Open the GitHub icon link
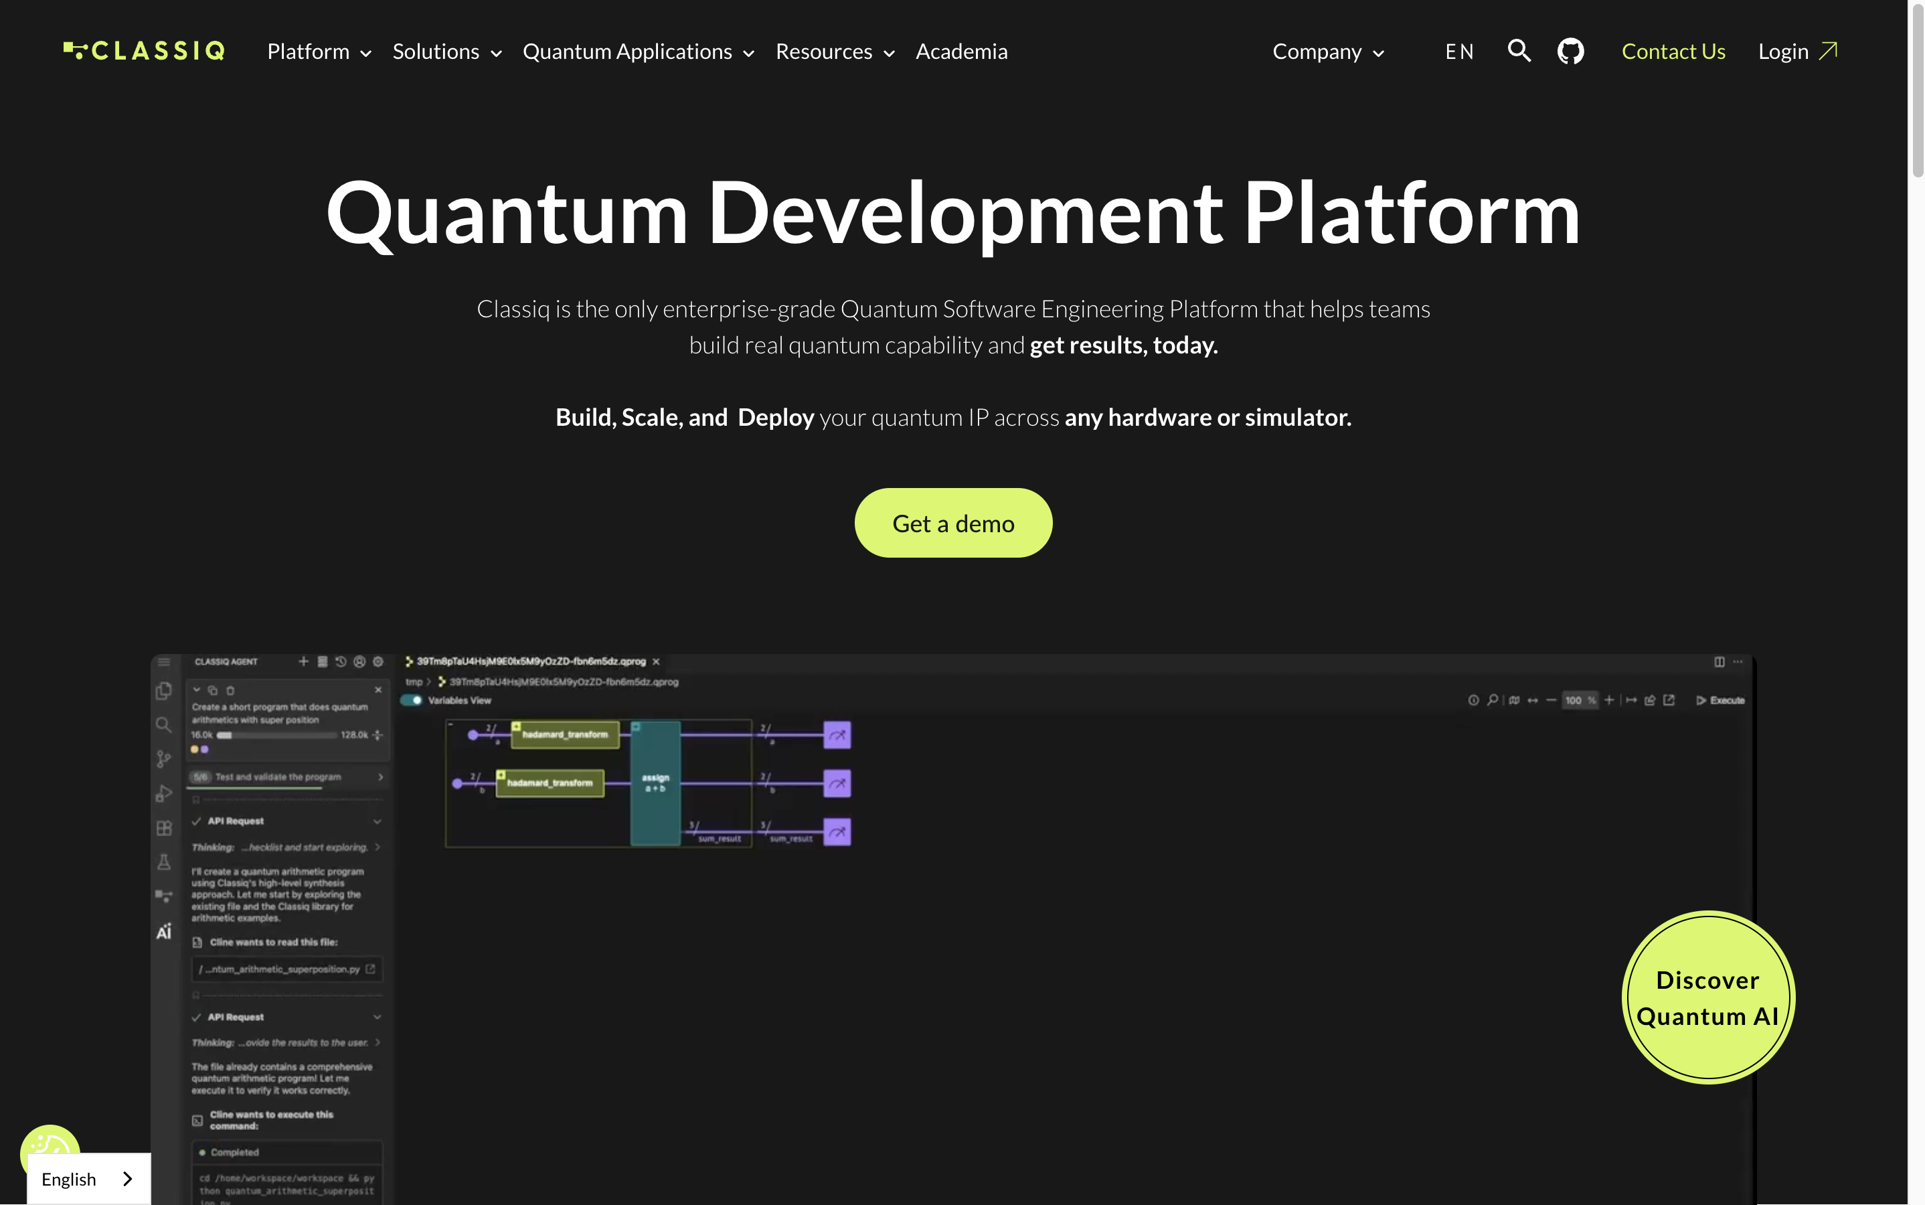Viewport: 1925px width, 1205px height. [x=1570, y=51]
